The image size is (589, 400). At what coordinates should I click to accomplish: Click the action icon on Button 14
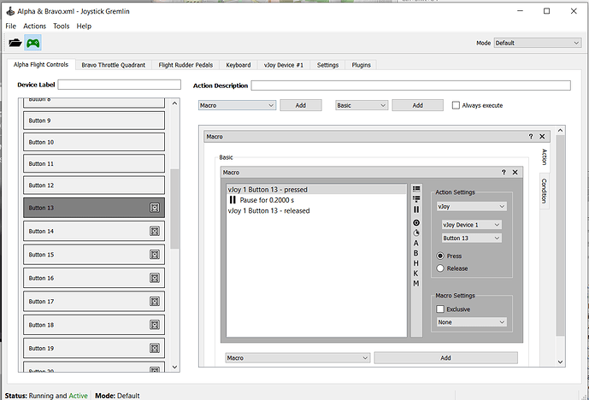click(x=155, y=231)
